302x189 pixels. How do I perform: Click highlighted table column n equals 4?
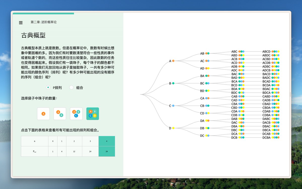107,141
